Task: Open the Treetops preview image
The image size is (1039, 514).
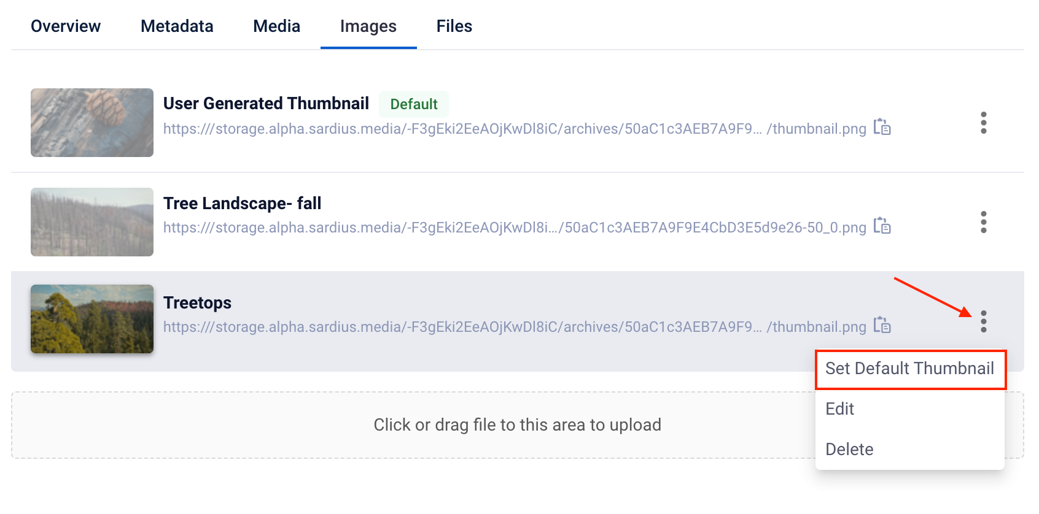Action: (92, 319)
